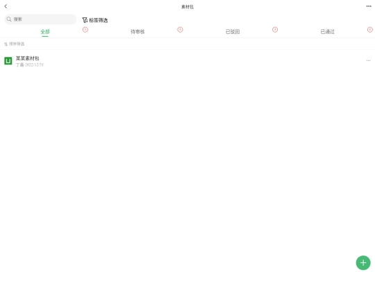Click the red badge next to 全部
This screenshot has height=281, width=375.
[85, 30]
